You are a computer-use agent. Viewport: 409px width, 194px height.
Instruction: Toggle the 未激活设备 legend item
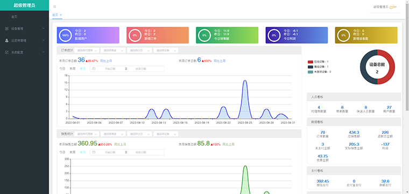[x=319, y=72]
